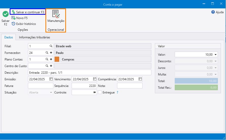226x140 pixels.
Task: Toggle the Entregue checkbox
Action: click(x=100, y=92)
